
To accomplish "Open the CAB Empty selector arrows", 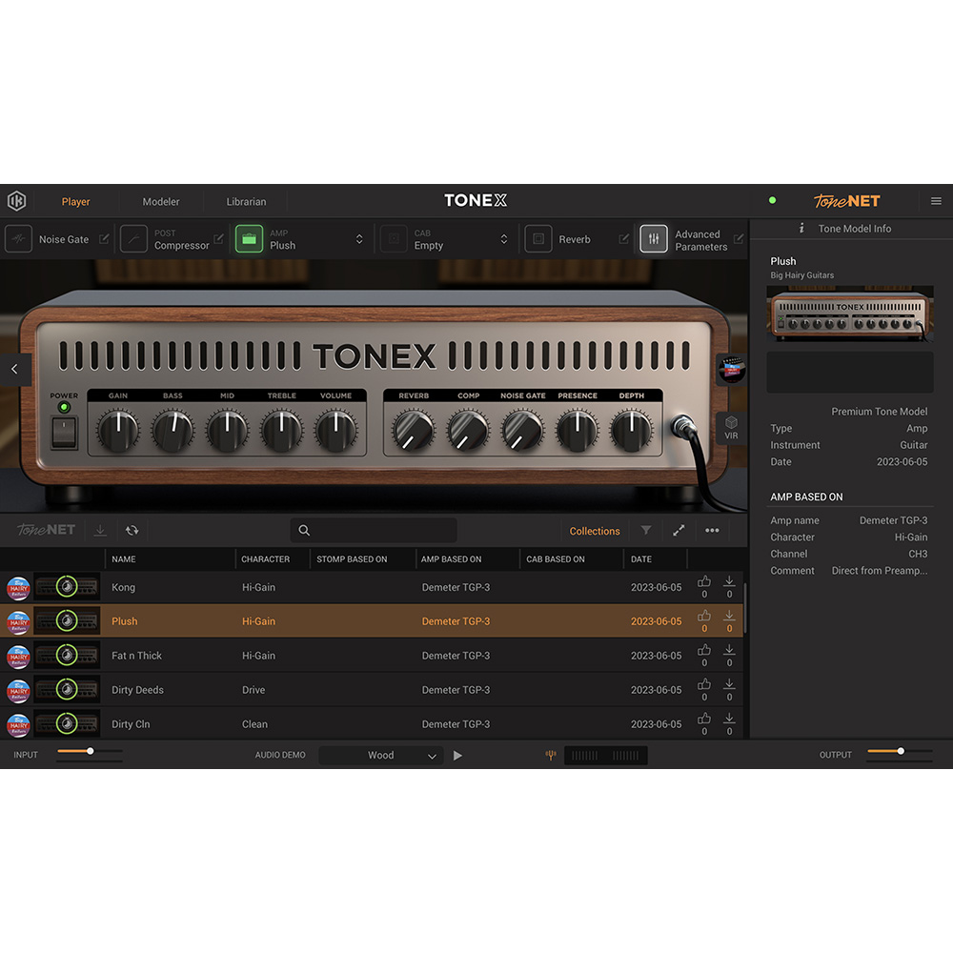I will point(504,239).
